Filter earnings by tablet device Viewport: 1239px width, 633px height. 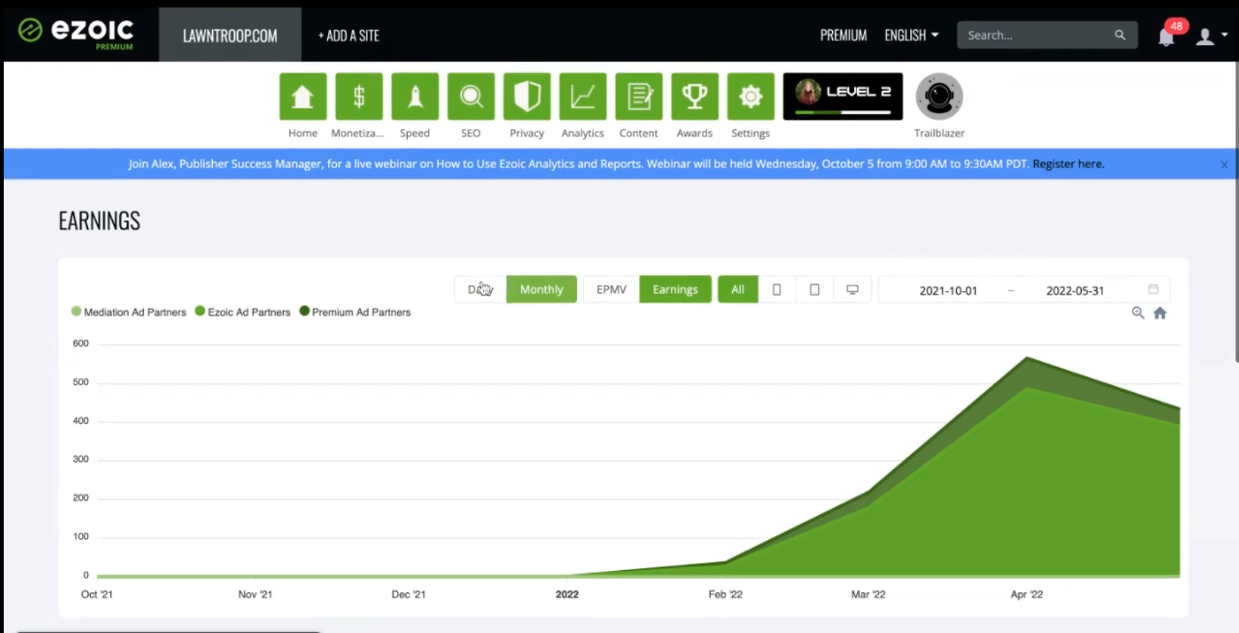(x=814, y=290)
